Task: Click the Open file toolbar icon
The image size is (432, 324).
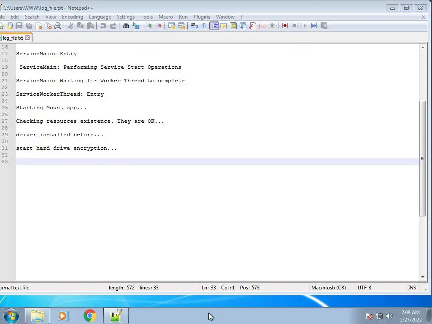Action: [9, 26]
